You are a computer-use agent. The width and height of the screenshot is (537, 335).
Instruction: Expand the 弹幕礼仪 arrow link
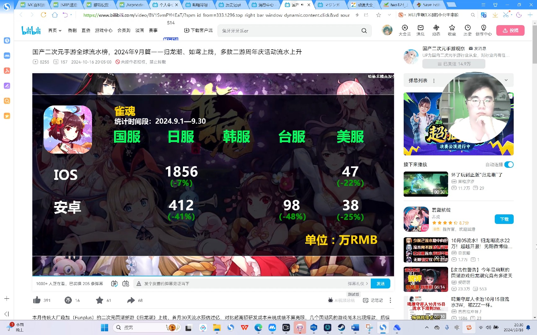click(x=358, y=284)
